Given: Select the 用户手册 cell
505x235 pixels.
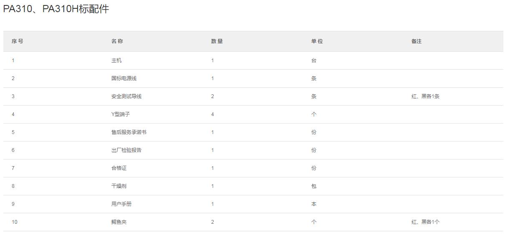Looking at the screenshot, I should tap(121, 204).
